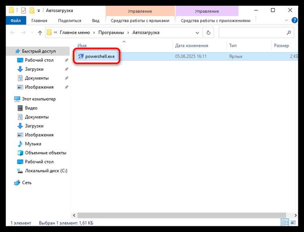Click the Этот компьютер monitor icon
The height and width of the screenshot is (232, 304).
pyautogui.click(x=17, y=99)
